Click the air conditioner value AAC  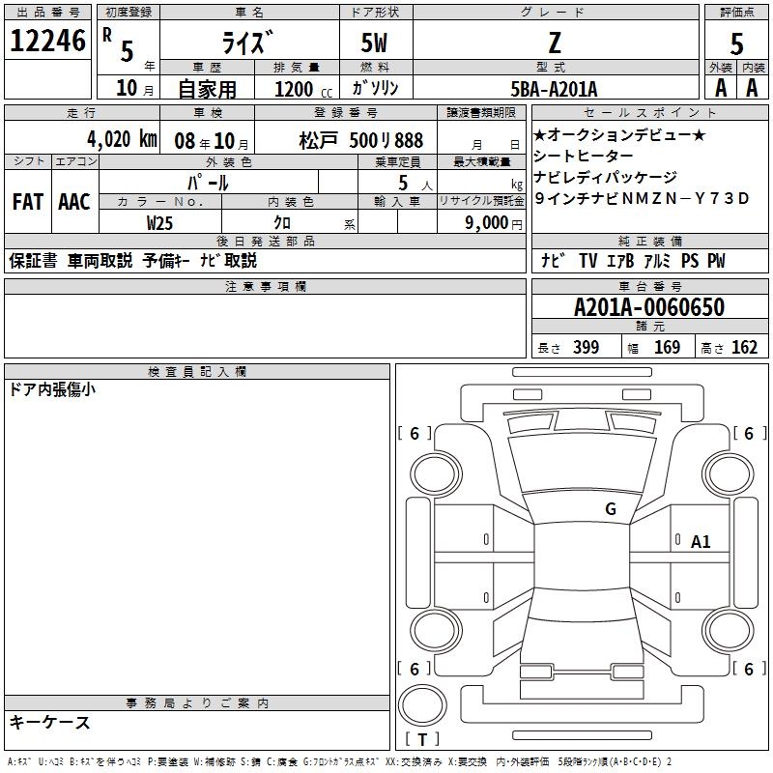click(x=74, y=202)
